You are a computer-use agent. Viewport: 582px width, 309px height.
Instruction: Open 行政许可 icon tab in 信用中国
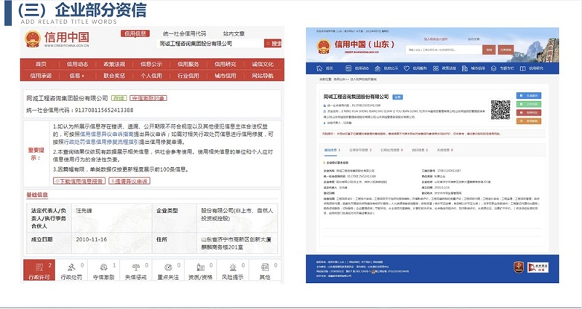click(39, 270)
